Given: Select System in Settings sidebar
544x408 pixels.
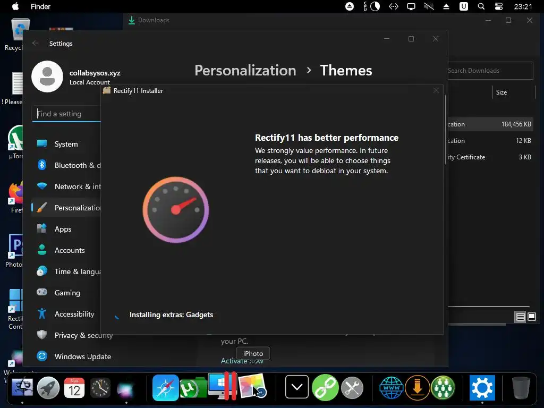Looking at the screenshot, I should [66, 143].
